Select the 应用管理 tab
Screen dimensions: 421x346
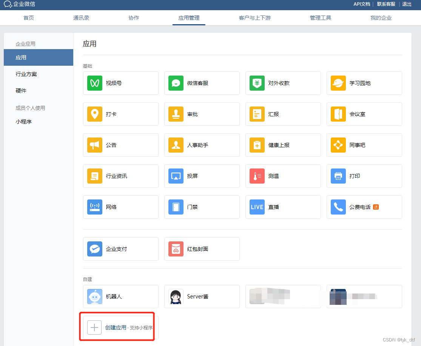coord(189,18)
